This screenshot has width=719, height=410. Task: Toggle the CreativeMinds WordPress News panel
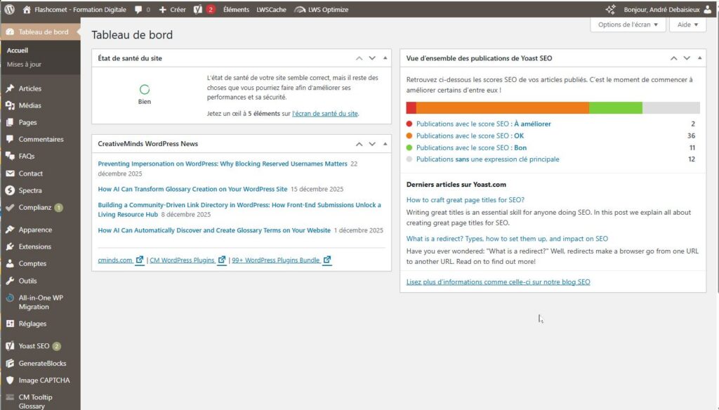[385, 144]
